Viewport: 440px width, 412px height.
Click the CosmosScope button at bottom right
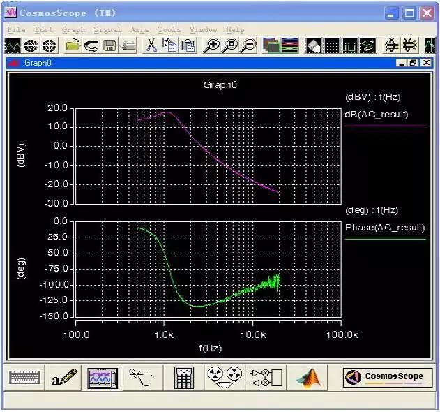point(388,377)
